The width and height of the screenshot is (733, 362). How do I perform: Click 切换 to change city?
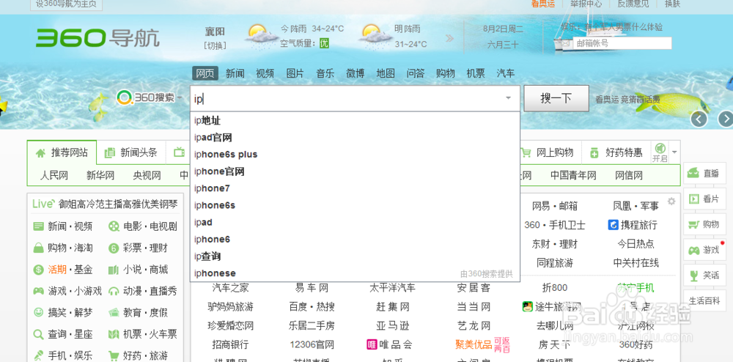(x=215, y=45)
